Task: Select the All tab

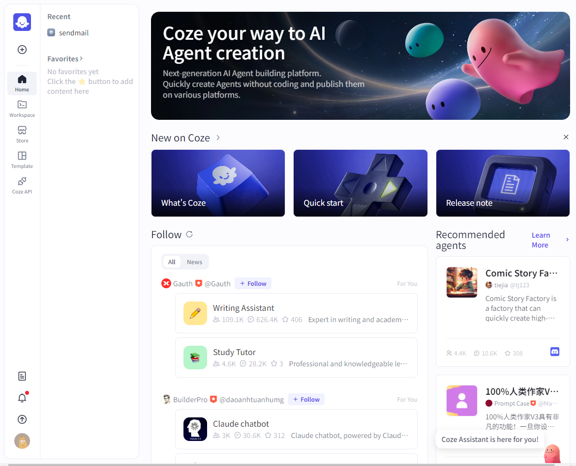Action: click(172, 262)
